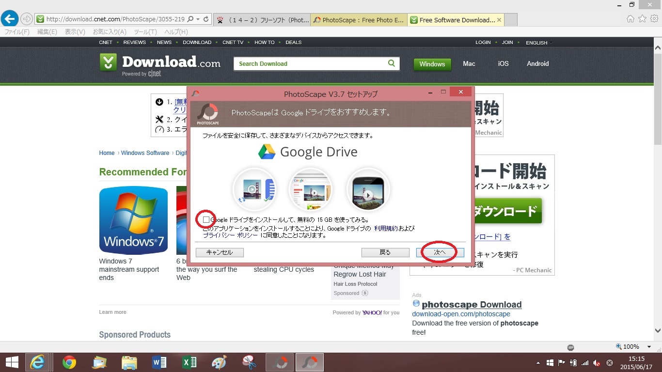The height and width of the screenshot is (372, 662).
Task: Click the Windows Software breadcrumb
Action: pos(145,153)
